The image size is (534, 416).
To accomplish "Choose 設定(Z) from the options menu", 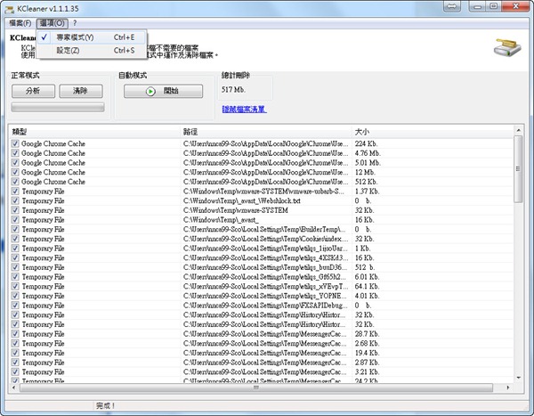I will (x=92, y=51).
